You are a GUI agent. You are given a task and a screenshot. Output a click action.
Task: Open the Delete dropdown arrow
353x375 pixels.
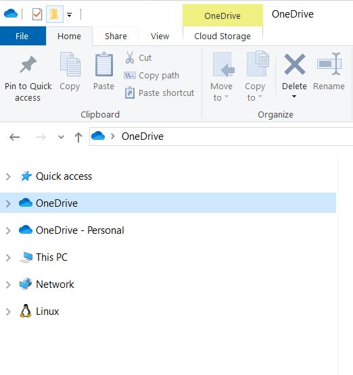pos(294,97)
